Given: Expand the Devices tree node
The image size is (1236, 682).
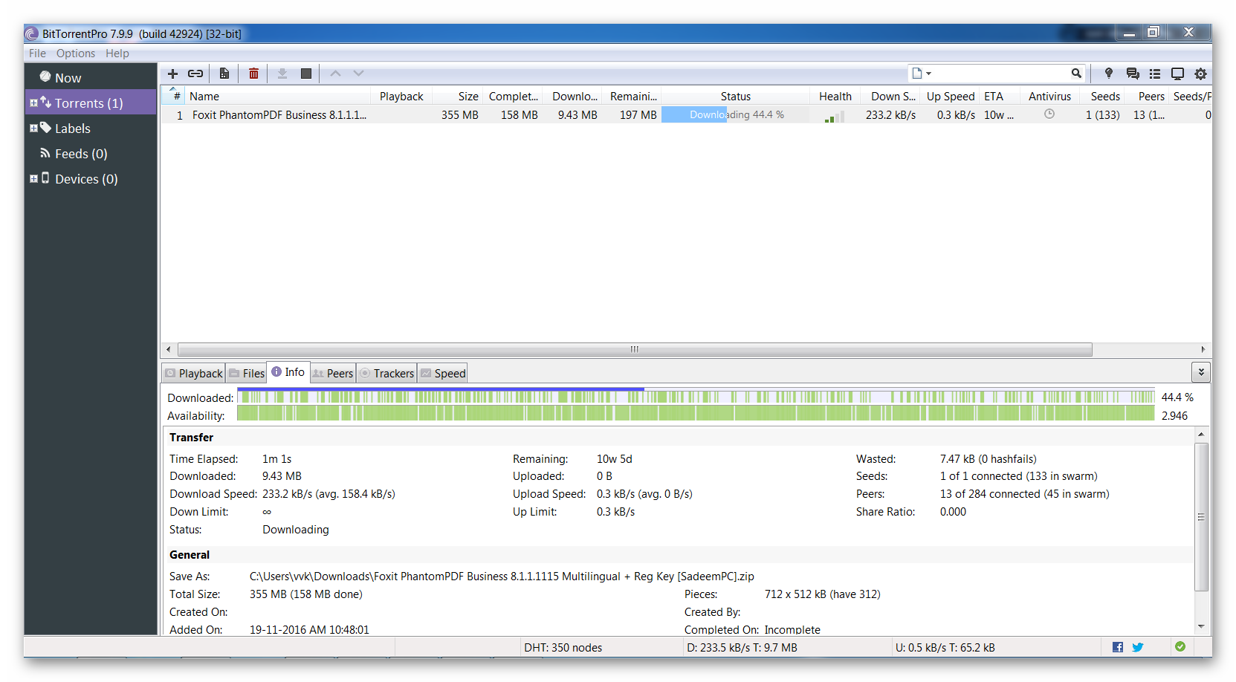Looking at the screenshot, I should pyautogui.click(x=33, y=179).
